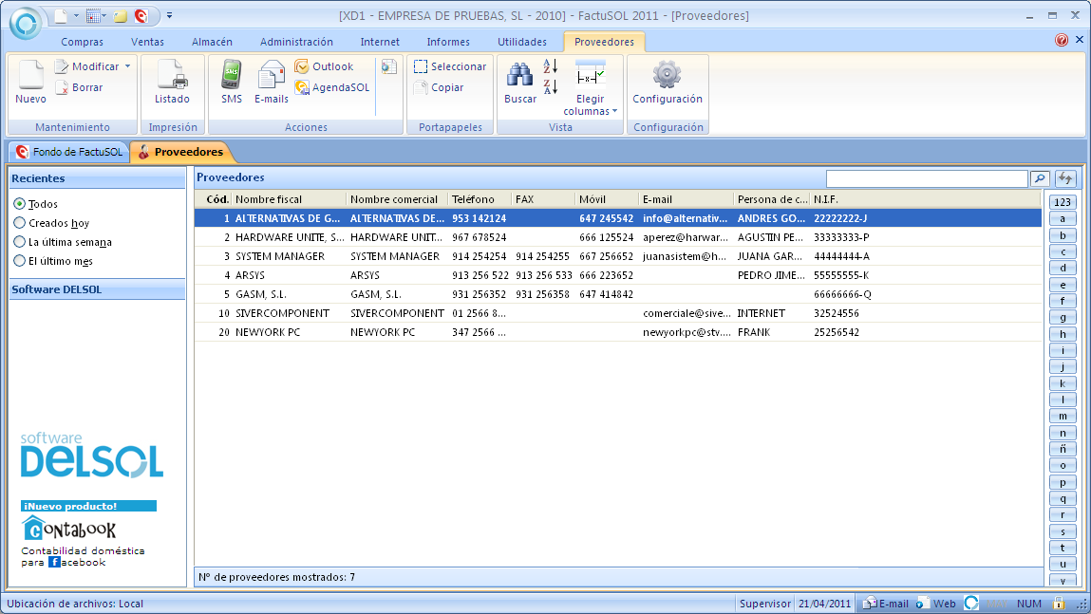The height and width of the screenshot is (614, 1091).
Task: Click the Borrar button
Action: click(79, 87)
